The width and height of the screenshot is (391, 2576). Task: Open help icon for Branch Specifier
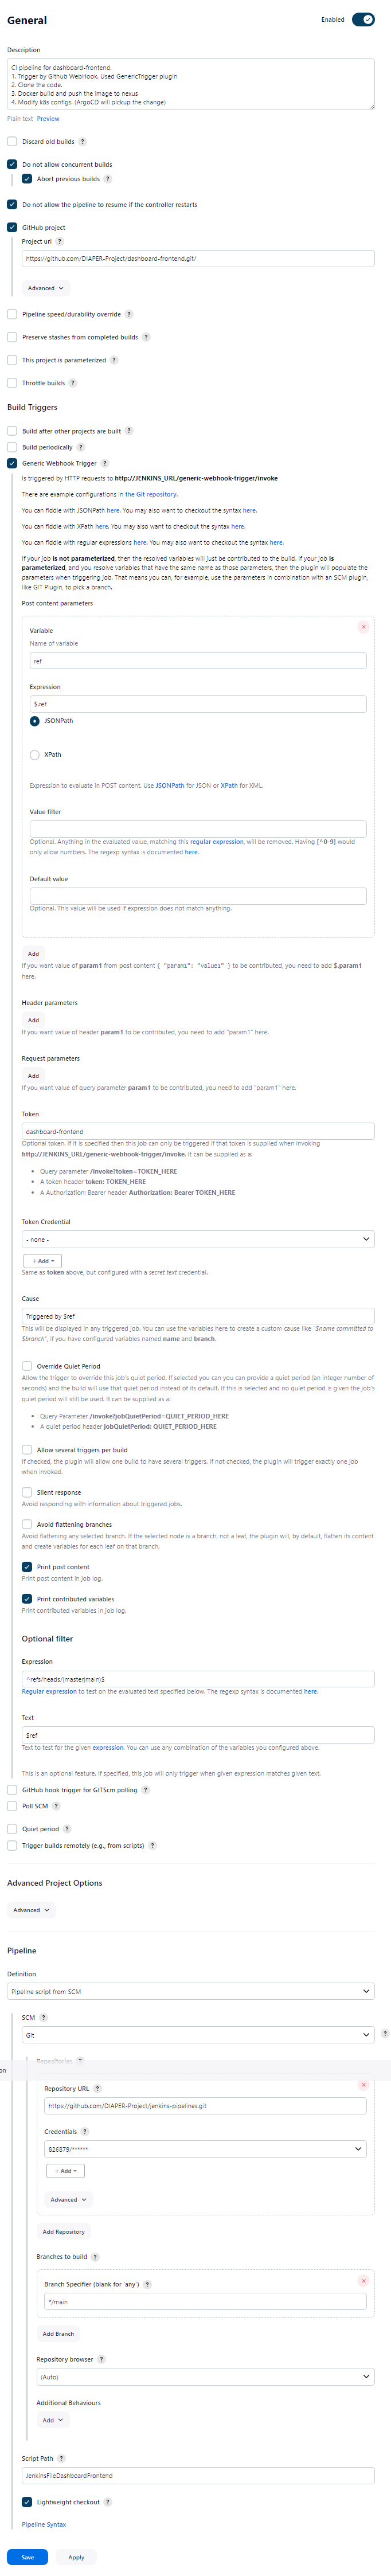pos(147,2284)
